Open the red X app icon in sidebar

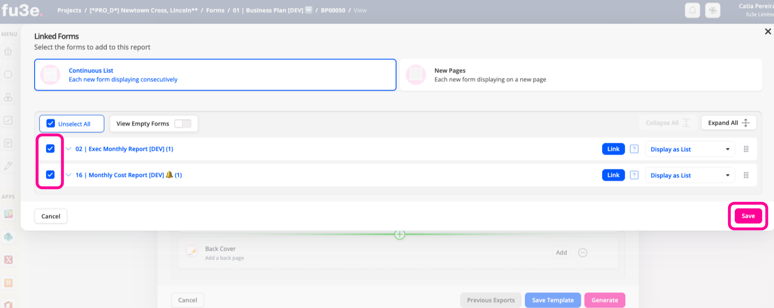click(8, 260)
